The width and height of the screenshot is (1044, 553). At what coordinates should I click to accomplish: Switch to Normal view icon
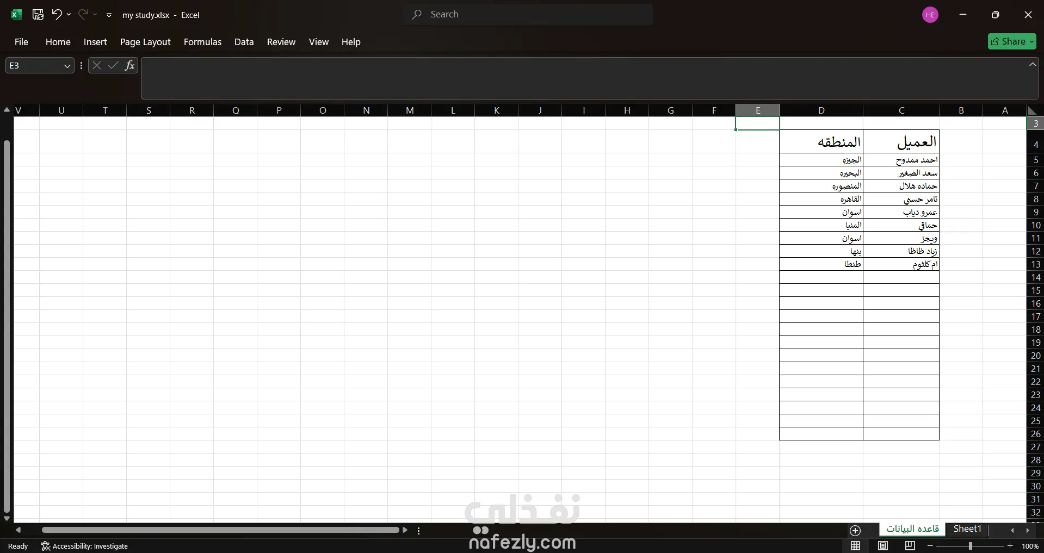click(x=856, y=546)
